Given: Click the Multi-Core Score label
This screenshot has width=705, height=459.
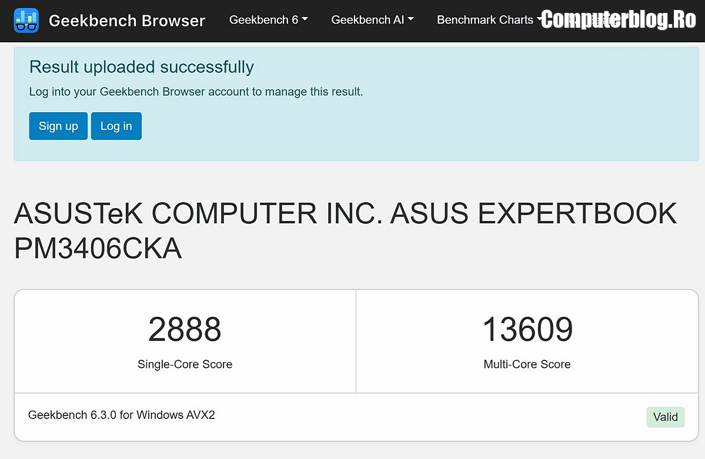Looking at the screenshot, I should (x=527, y=364).
